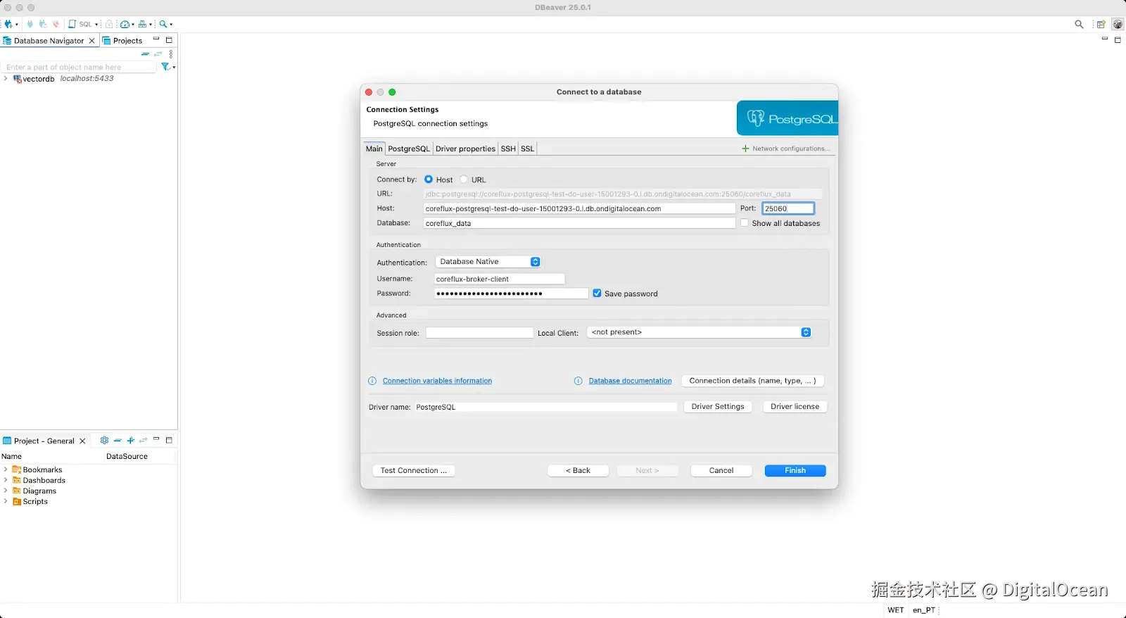Click Link with Editor arrows in Database Navigator
The height and width of the screenshot is (618, 1126).
point(158,54)
